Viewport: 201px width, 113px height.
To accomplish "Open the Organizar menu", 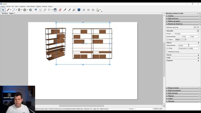I will [x=22, y=6].
